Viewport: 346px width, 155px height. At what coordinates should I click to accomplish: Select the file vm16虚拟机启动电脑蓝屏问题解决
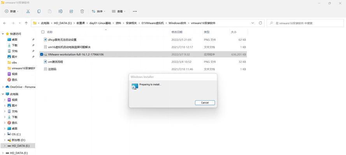pyautogui.click(x=69, y=47)
